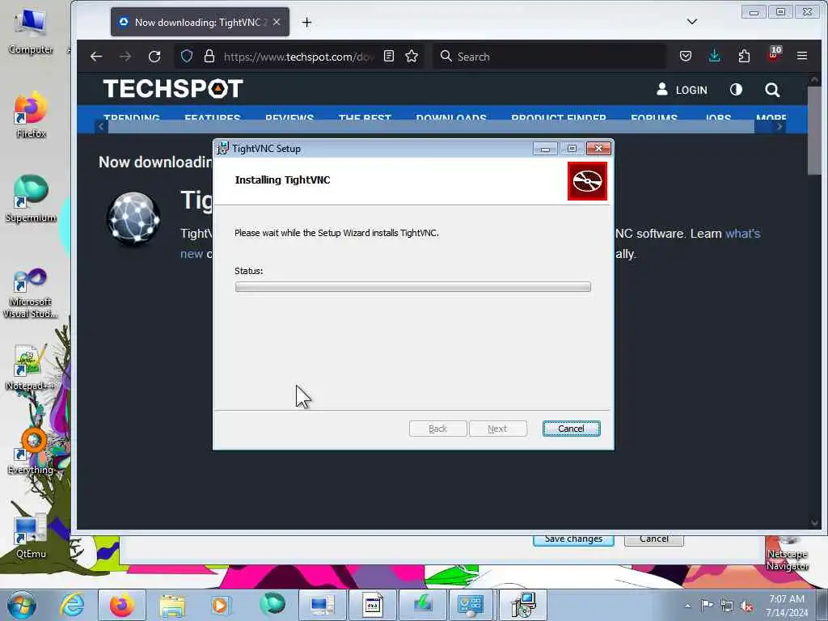The image size is (828, 621).
Task: Open the Netscape Navigator desktop icon
Action: point(788,553)
